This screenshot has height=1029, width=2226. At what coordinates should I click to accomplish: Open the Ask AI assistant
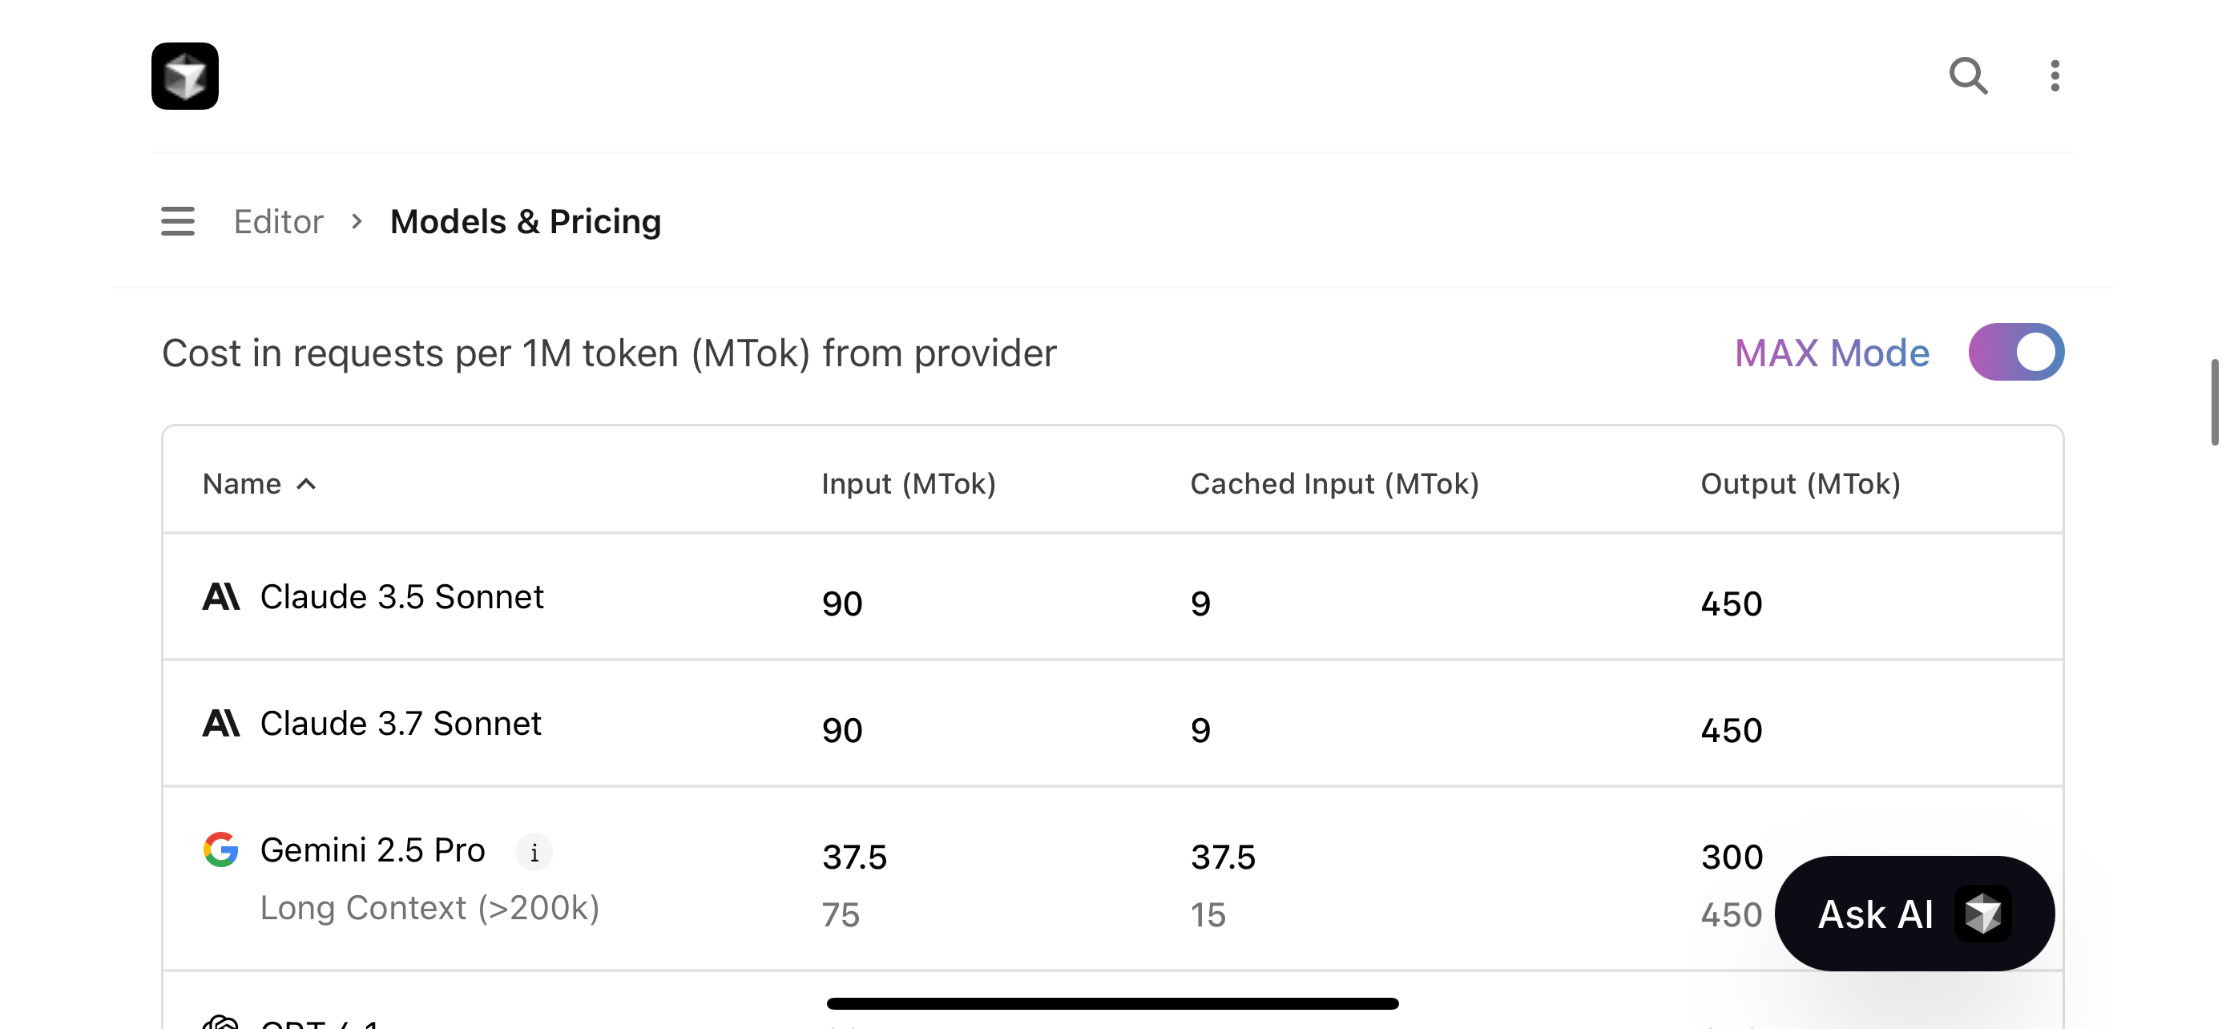coord(1914,914)
